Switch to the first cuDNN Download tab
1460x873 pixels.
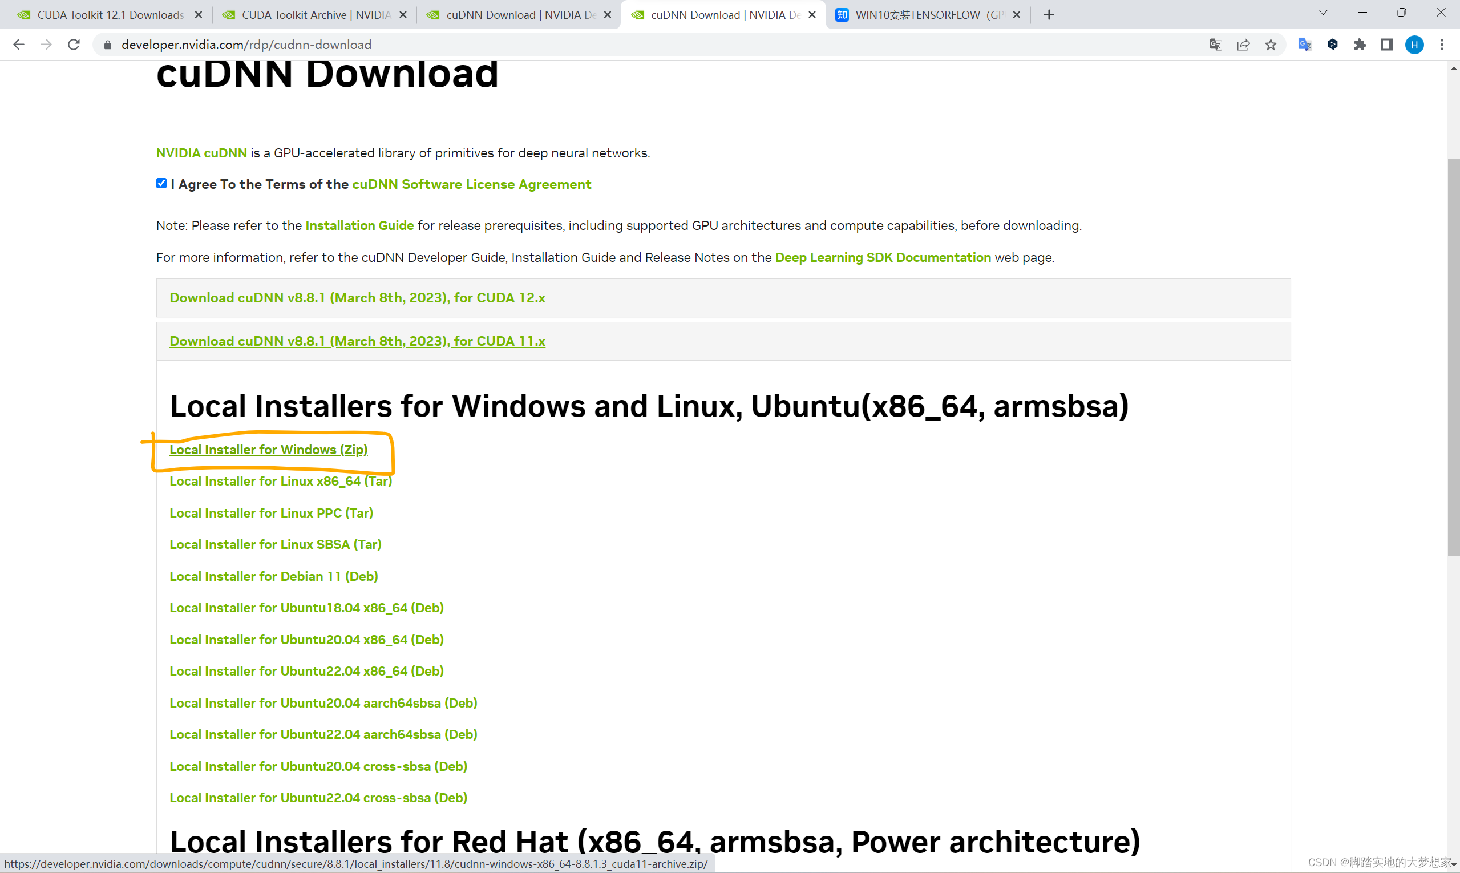click(519, 15)
